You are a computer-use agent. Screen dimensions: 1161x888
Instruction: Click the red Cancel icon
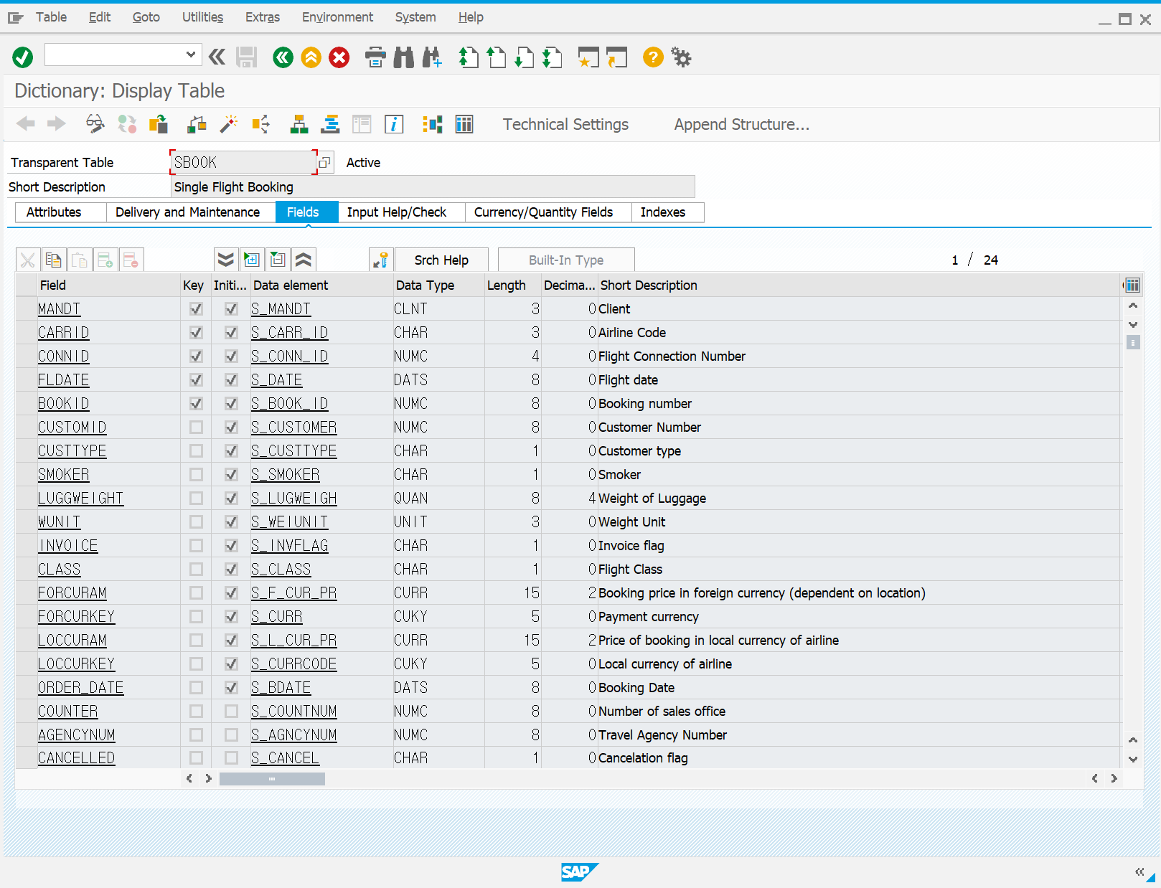click(339, 57)
